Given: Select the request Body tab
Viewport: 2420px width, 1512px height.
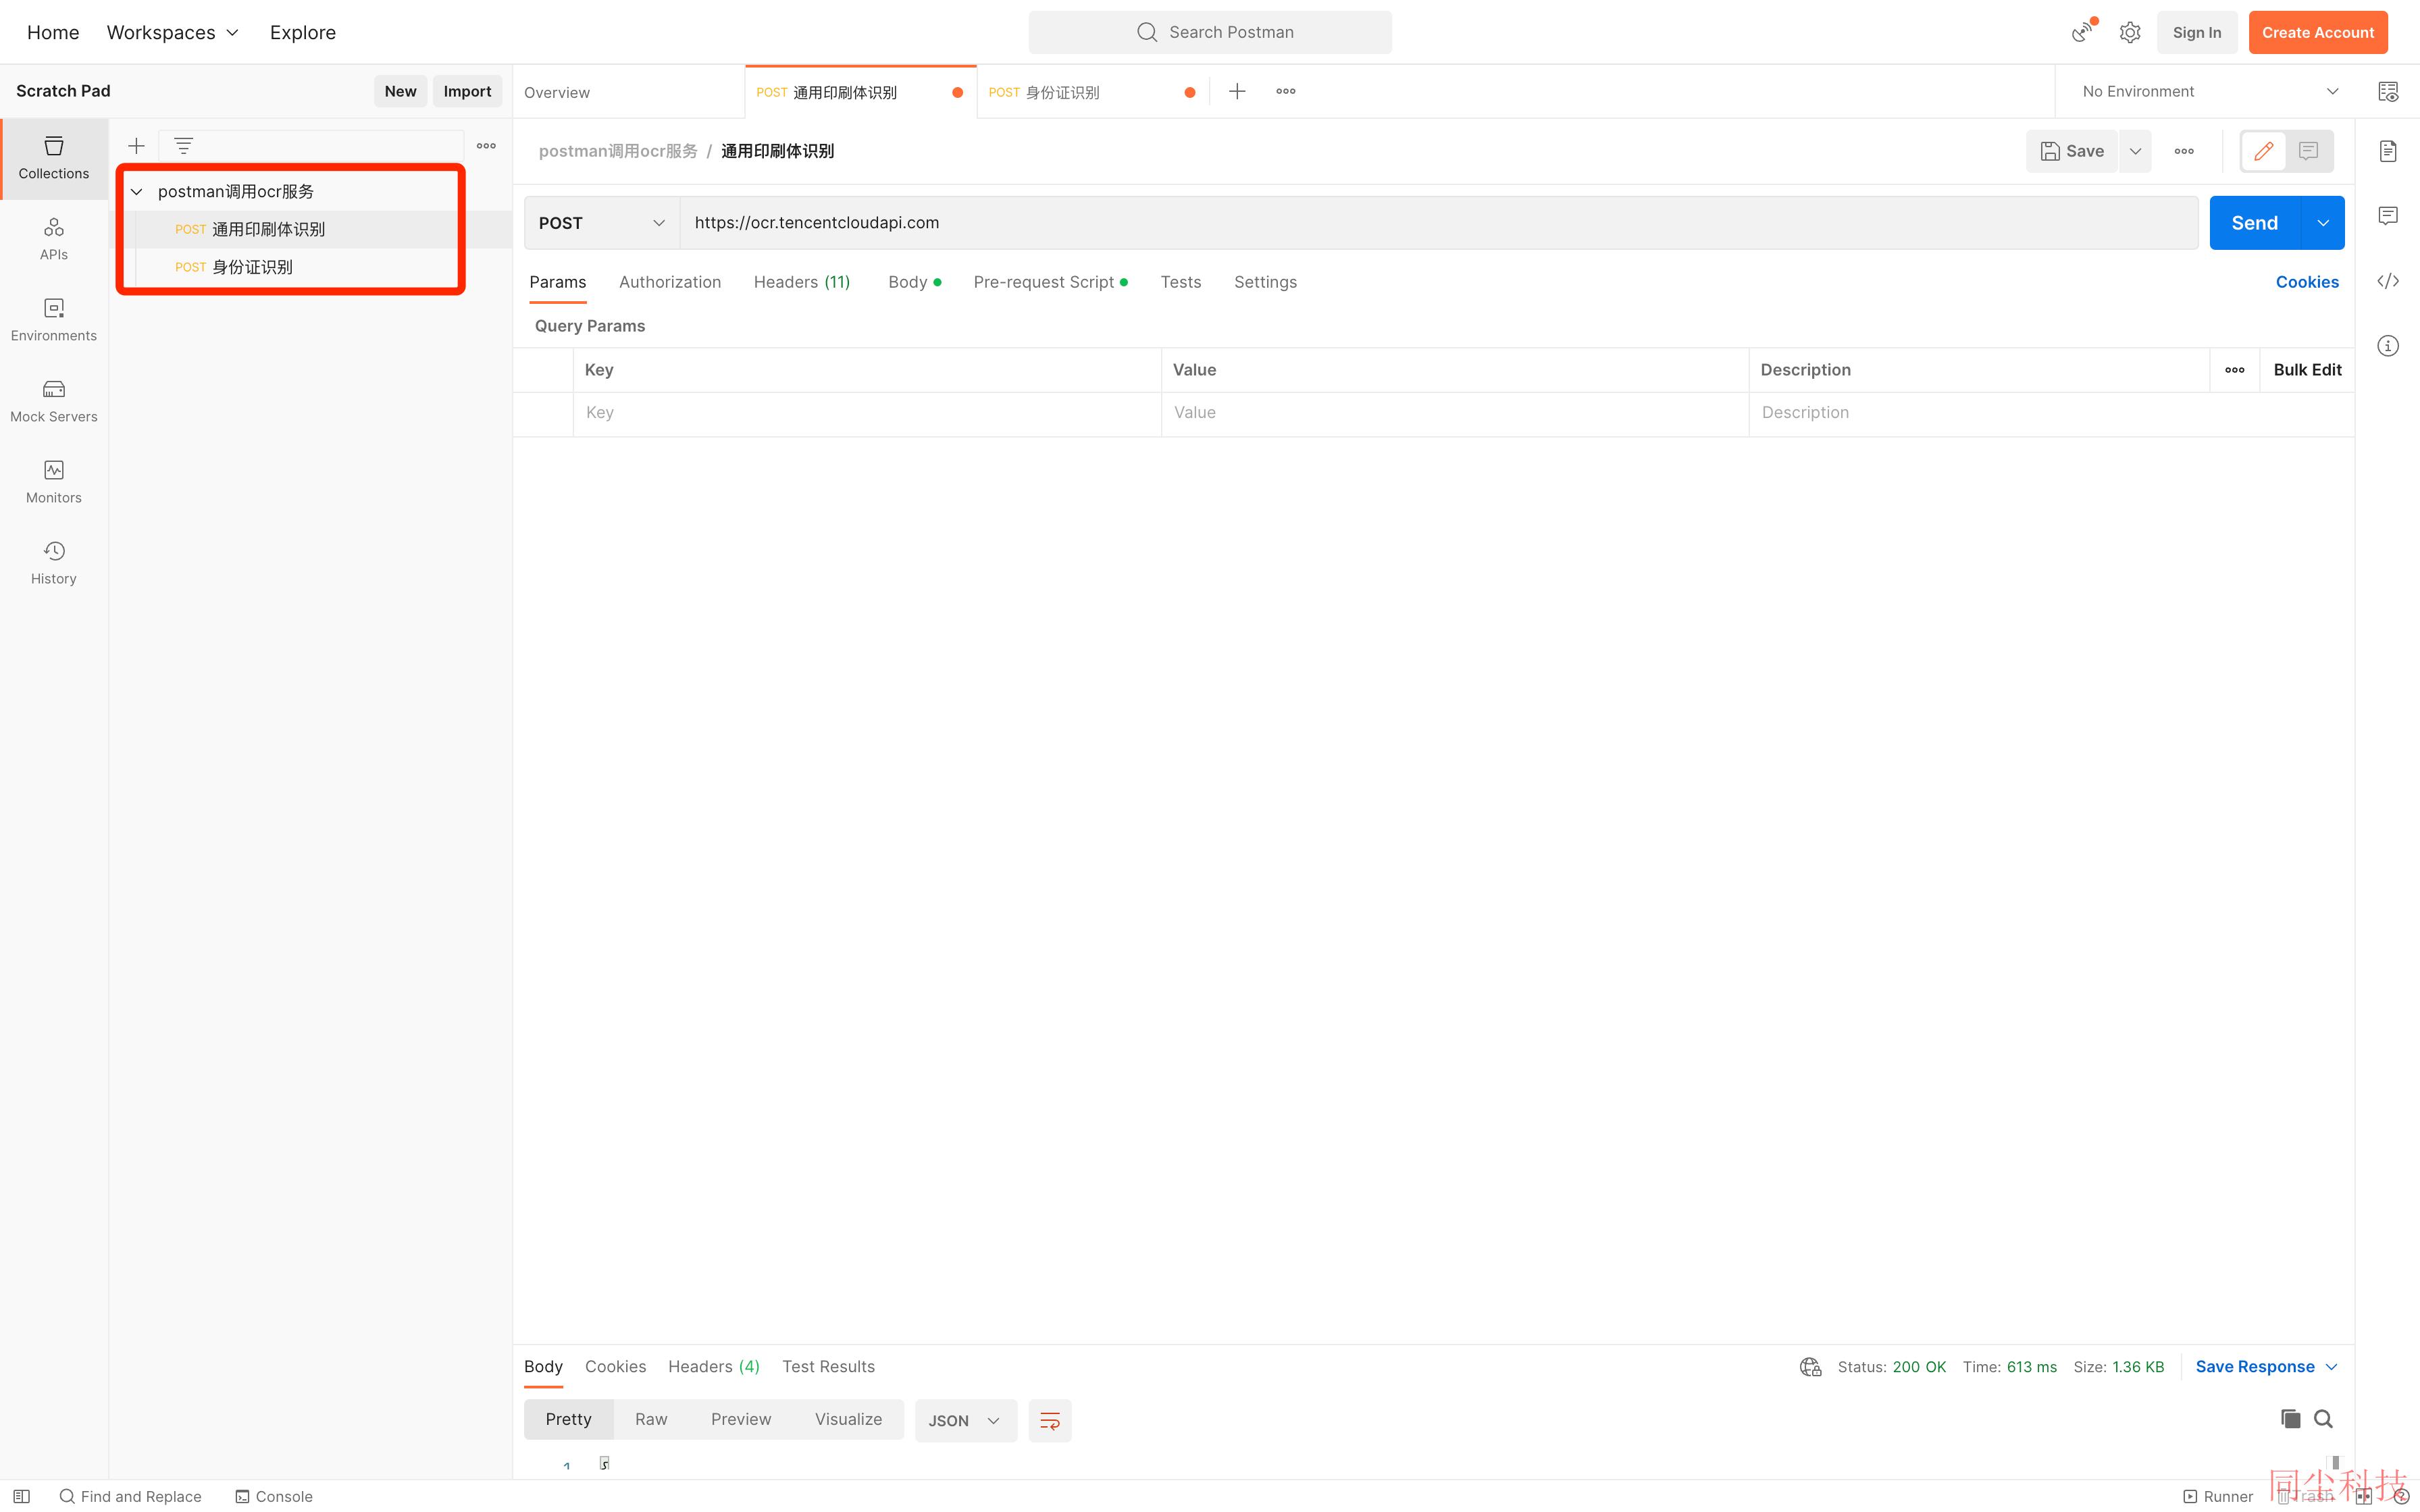Looking at the screenshot, I should tap(914, 282).
